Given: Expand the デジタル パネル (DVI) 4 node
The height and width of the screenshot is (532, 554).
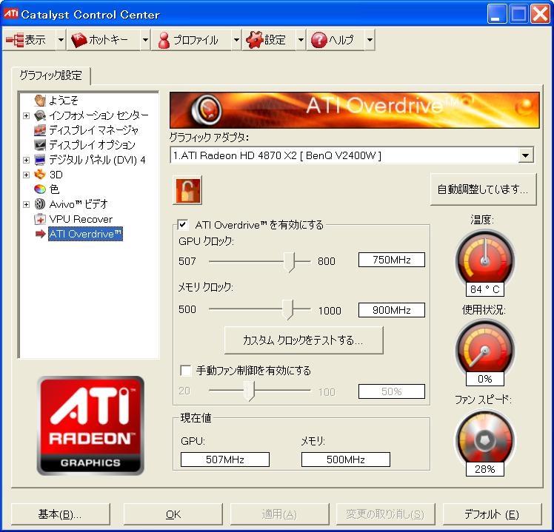Looking at the screenshot, I should (26, 160).
